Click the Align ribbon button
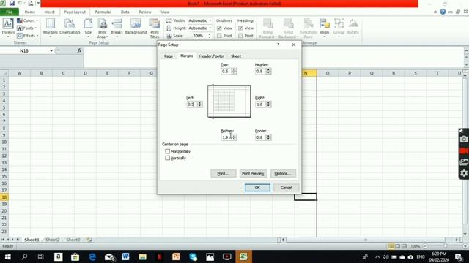 click(324, 28)
